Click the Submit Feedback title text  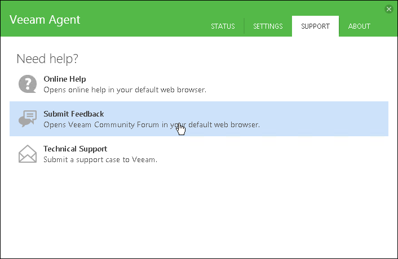(x=74, y=114)
